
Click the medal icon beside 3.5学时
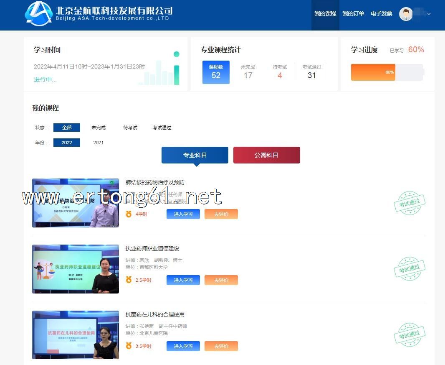tap(129, 346)
